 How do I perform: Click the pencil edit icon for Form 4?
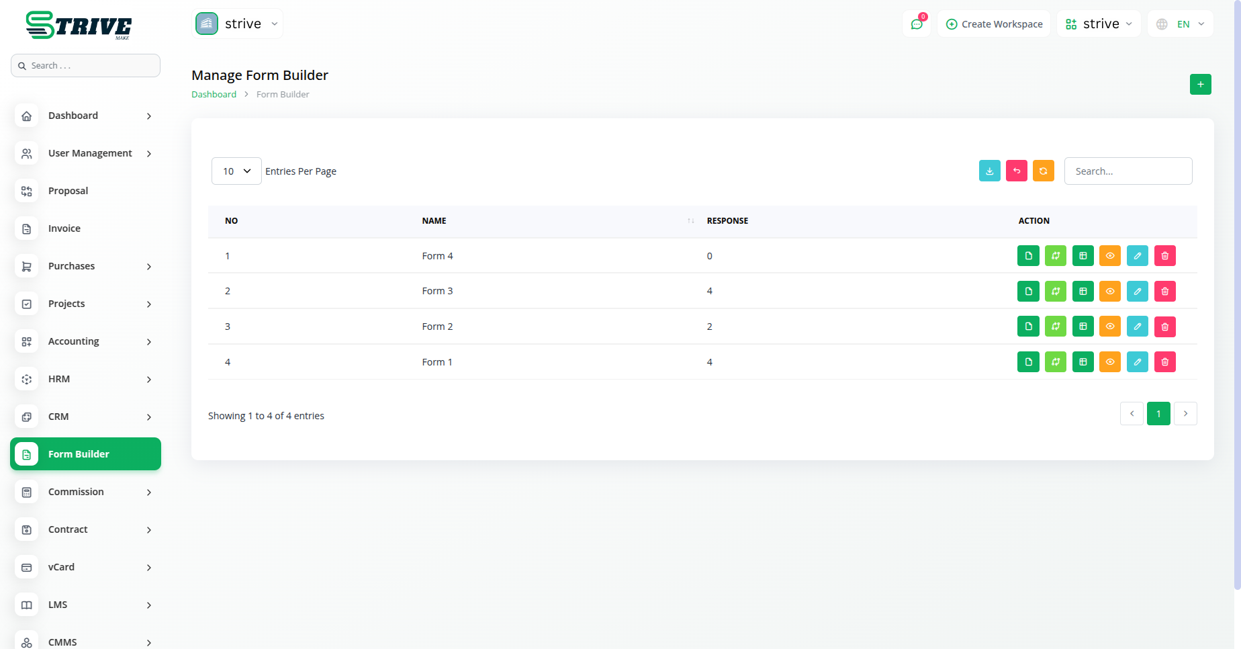[1137, 256]
